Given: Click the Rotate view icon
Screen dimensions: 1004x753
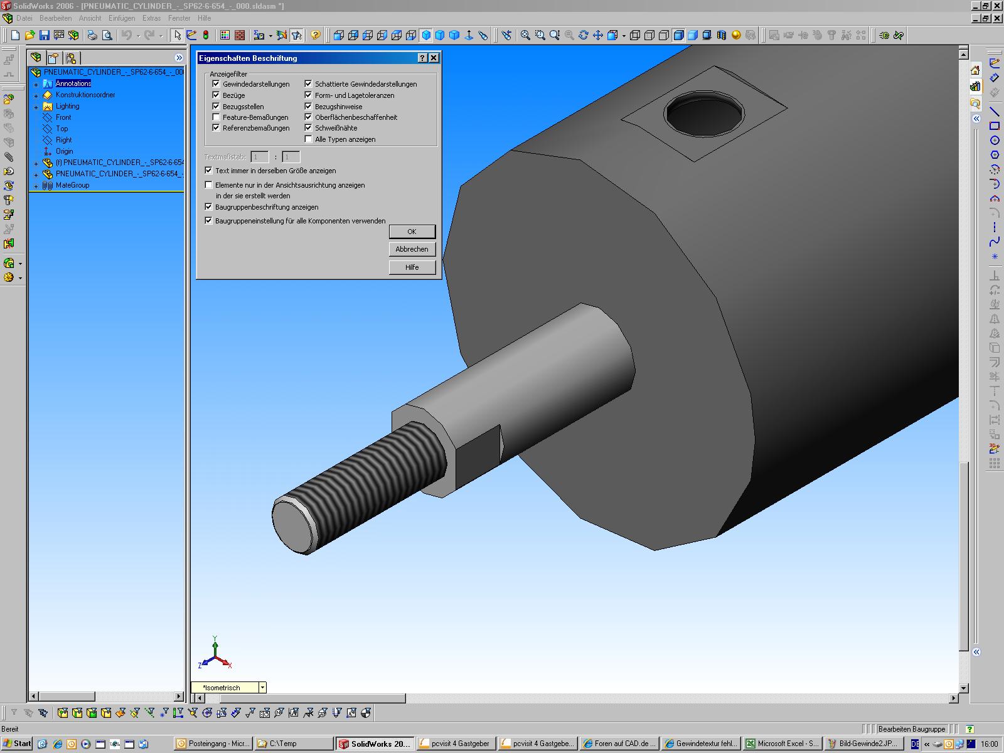Looking at the screenshot, I should click(x=584, y=36).
